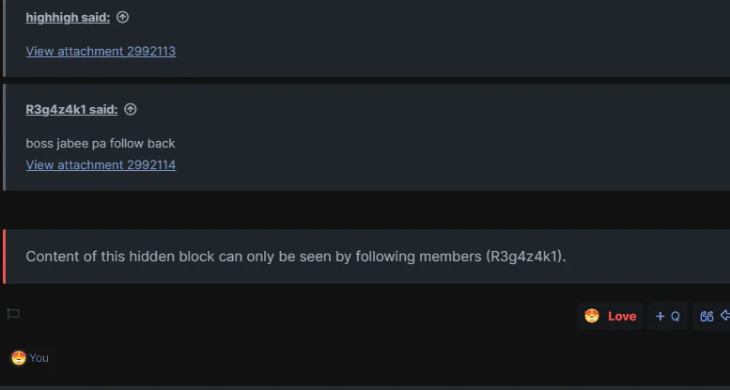Screen dimensions: 730x390
Task: Click the heart-eyes reaction emoji beside You
Action: [19, 358]
